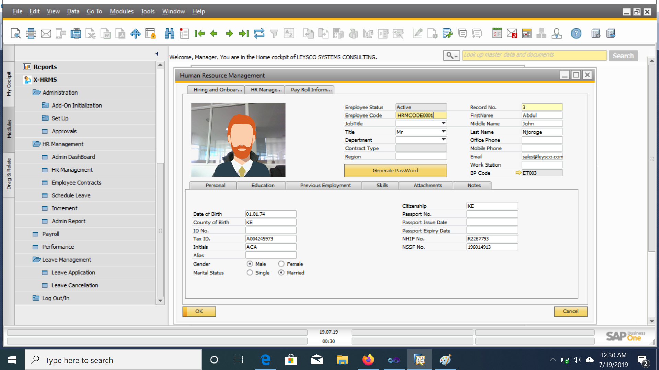The width and height of the screenshot is (659, 370).
Task: Click the Date of Birth field
Action: [270, 214]
